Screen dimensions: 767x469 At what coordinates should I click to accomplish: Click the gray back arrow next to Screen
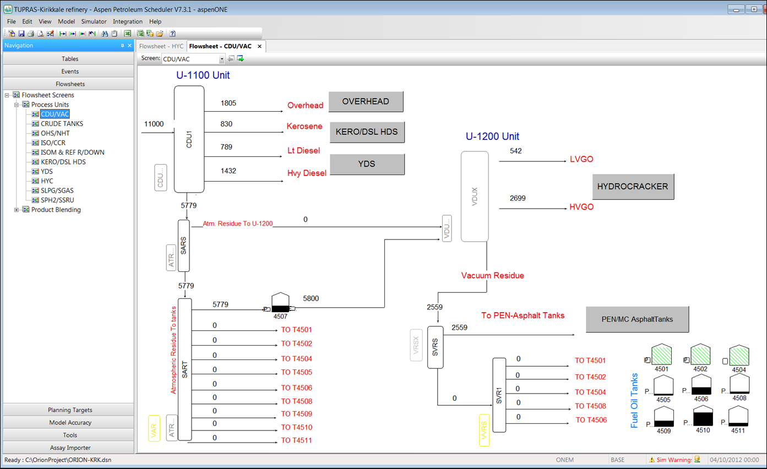(x=231, y=58)
